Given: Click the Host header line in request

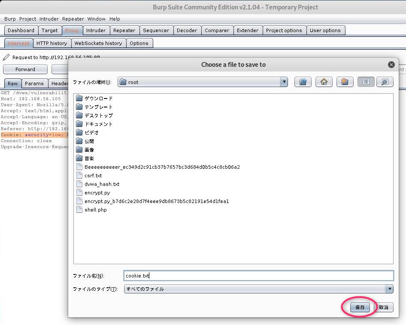Looking at the screenshot, I should 30,98.
